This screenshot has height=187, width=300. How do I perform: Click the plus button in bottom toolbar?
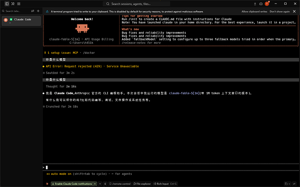pos(100,184)
